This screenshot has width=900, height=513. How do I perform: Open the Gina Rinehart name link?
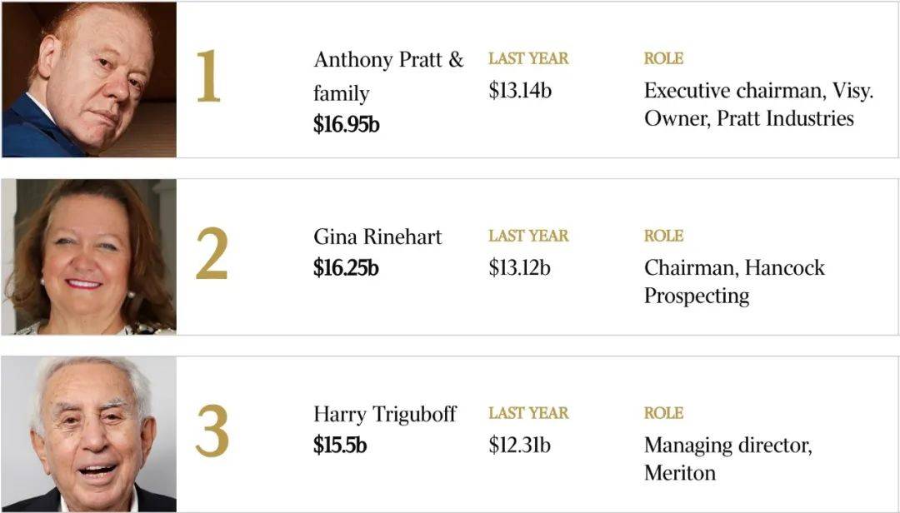(x=377, y=237)
